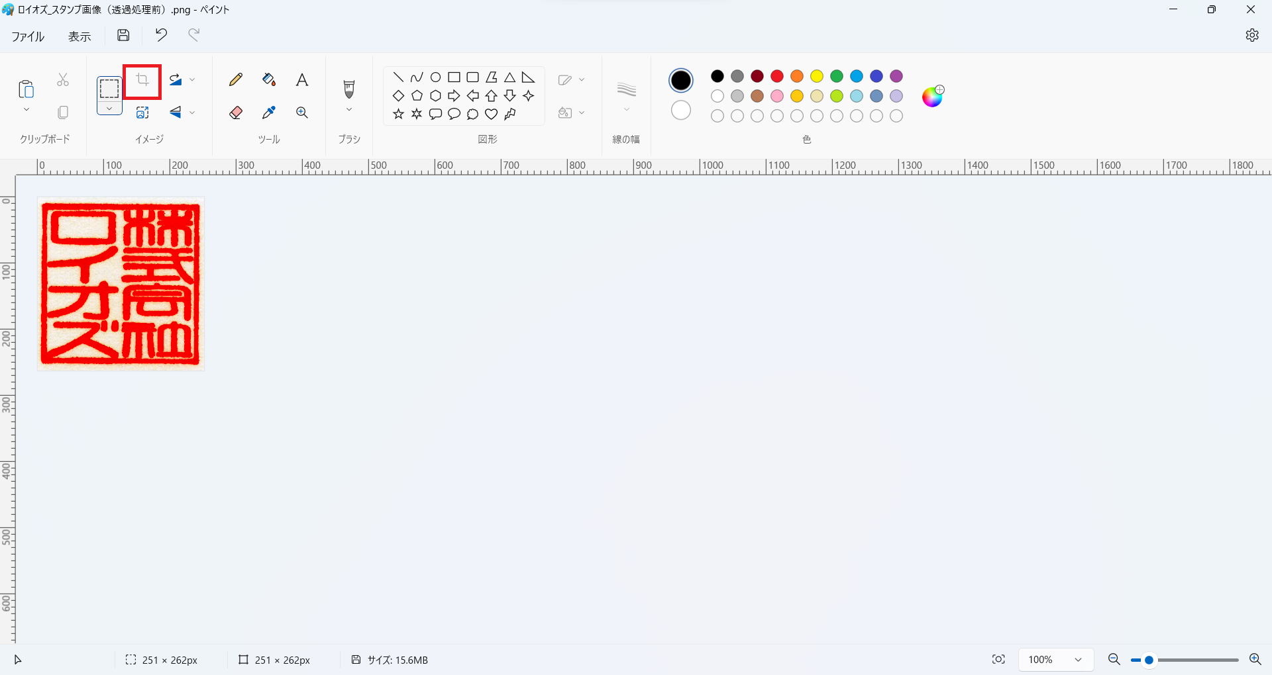Select the Magnifier tool
Image resolution: width=1272 pixels, height=675 pixels.
pos(302,112)
